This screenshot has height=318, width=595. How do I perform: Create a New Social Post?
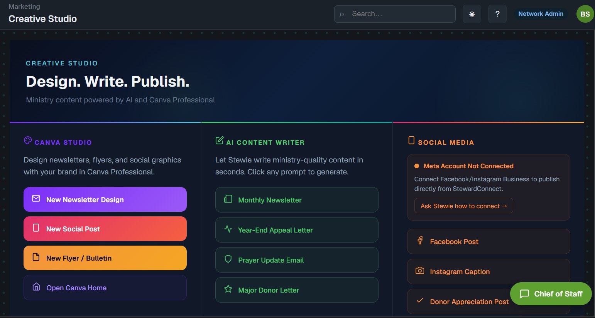coord(105,229)
